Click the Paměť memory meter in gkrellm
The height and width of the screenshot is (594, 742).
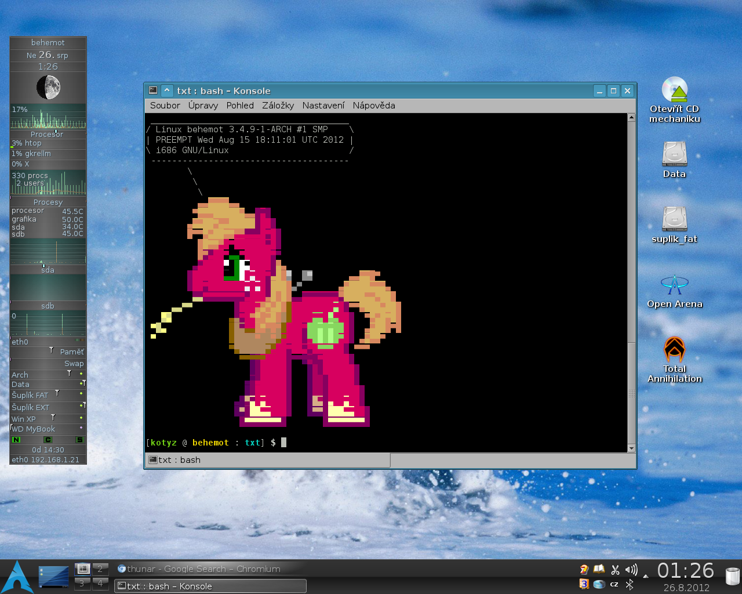tap(48, 352)
